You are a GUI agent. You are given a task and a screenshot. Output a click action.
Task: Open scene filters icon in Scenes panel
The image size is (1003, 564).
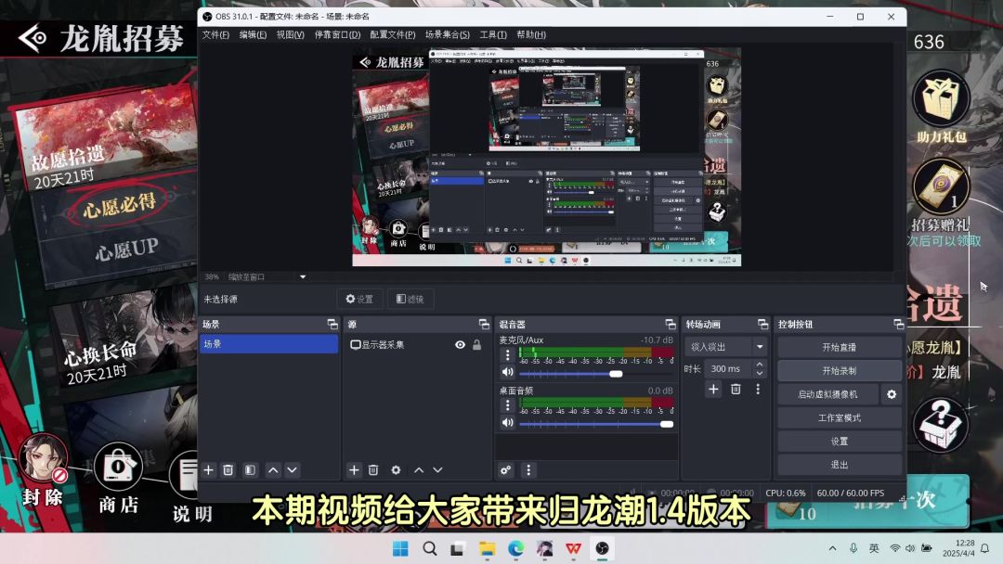250,470
